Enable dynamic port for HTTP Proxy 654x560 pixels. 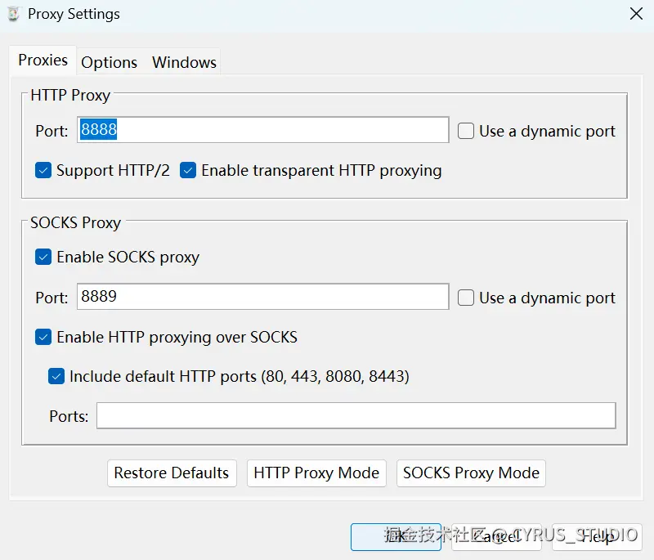[x=466, y=131]
